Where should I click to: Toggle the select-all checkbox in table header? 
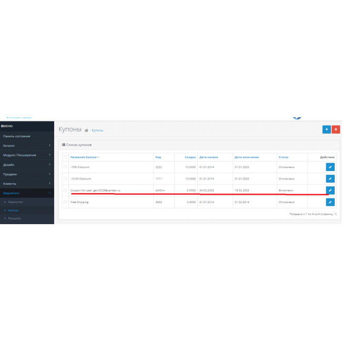point(65,157)
